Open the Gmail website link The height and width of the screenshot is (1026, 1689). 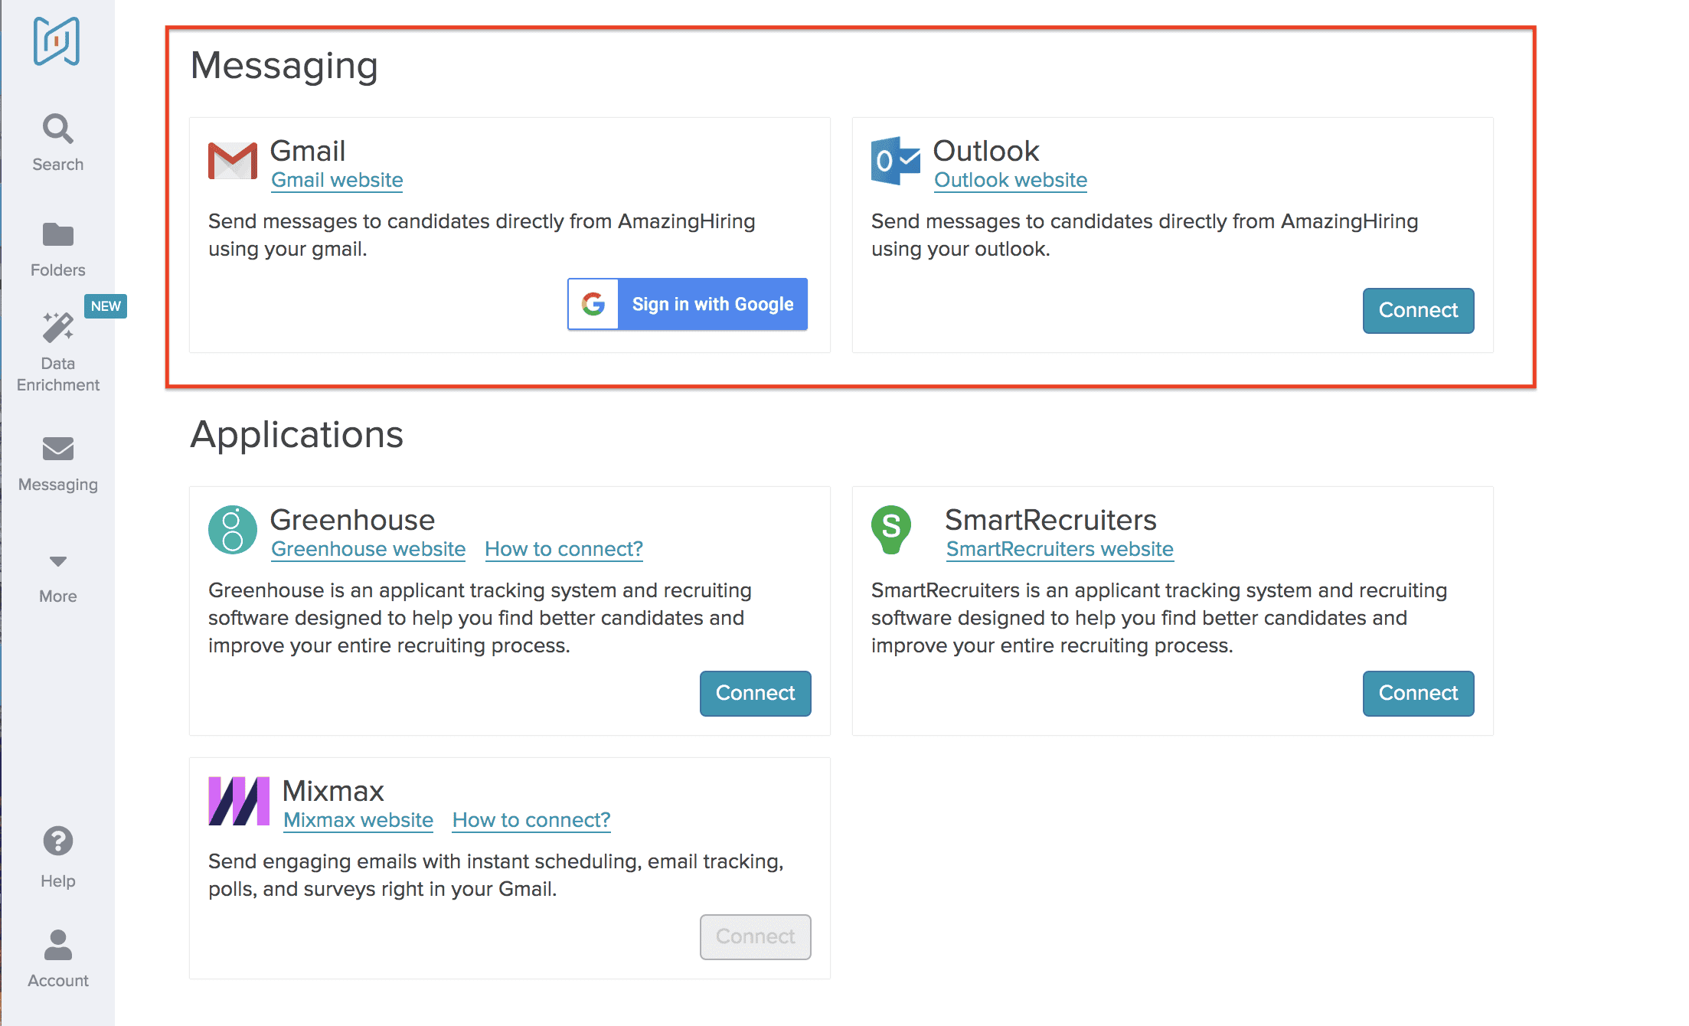tap(337, 180)
